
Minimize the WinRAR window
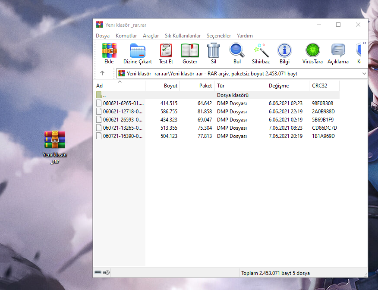pyautogui.click(x=319, y=25)
